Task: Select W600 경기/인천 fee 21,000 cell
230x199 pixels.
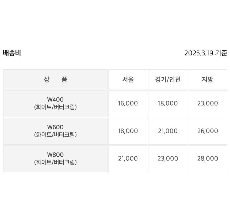Action: [168, 131]
